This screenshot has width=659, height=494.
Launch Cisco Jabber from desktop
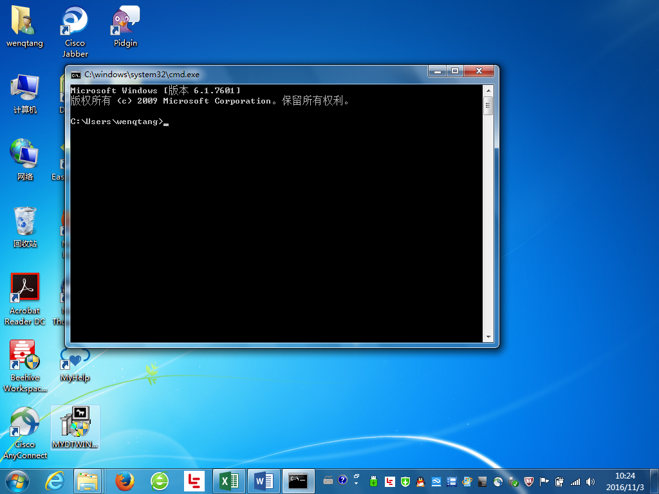click(x=75, y=31)
